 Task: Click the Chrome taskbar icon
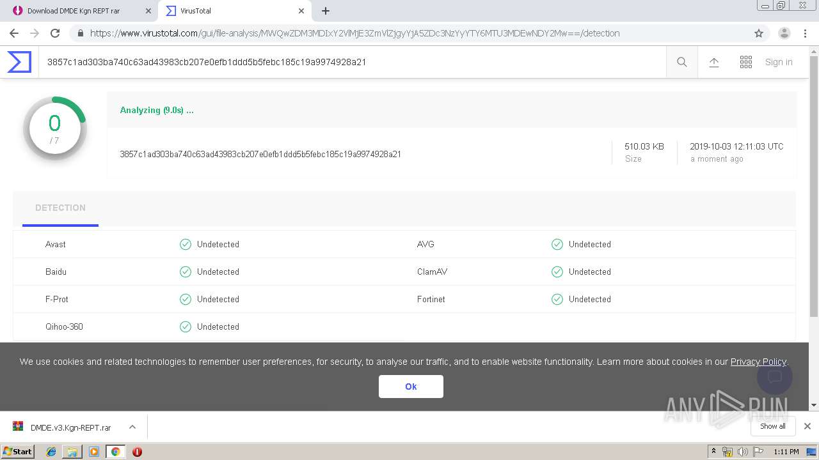click(115, 451)
